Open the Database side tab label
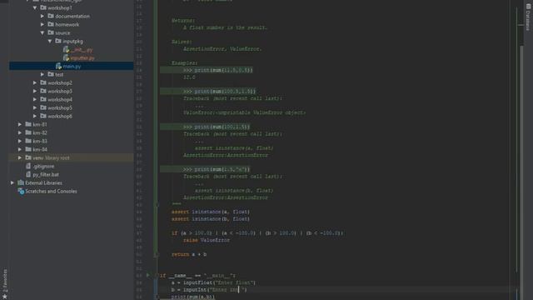 pyautogui.click(x=528, y=20)
